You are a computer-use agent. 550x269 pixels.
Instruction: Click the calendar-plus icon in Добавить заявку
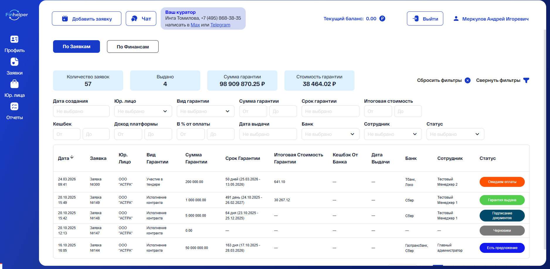65,18
